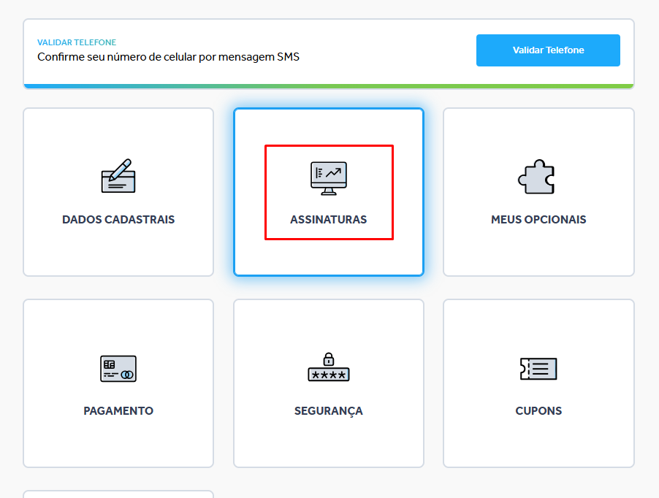The width and height of the screenshot is (659, 498).
Task: Select the ASSINATURAS label
Action: coord(329,220)
